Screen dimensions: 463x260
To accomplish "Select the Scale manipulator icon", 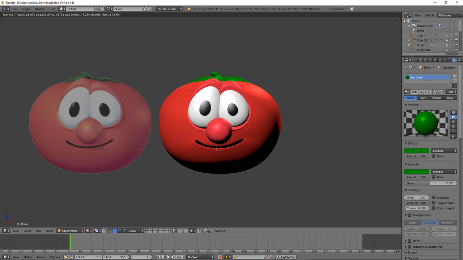I will pos(124,231).
